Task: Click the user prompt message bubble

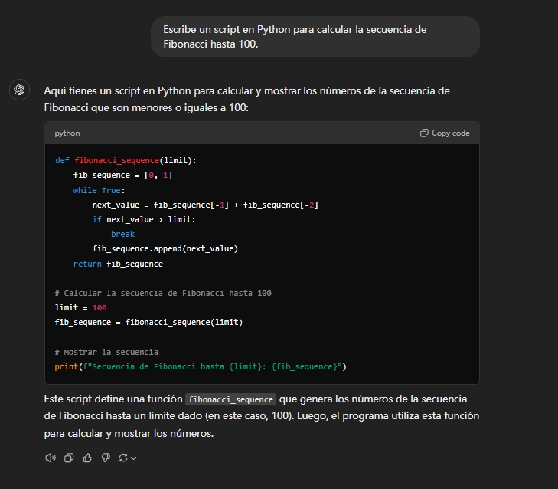Action: (x=315, y=37)
